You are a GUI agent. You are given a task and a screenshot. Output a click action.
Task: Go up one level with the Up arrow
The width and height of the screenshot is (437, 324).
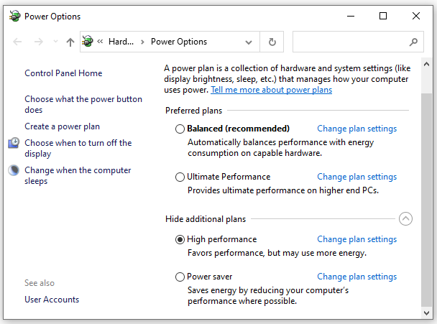click(x=70, y=42)
